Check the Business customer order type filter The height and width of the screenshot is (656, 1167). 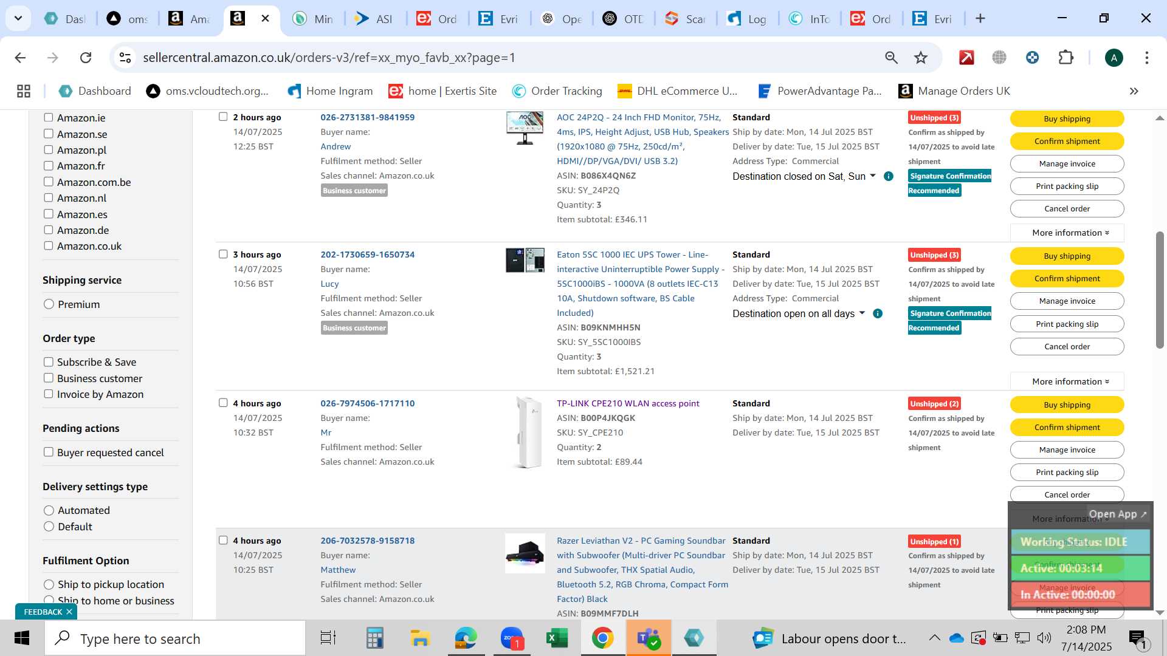click(49, 378)
